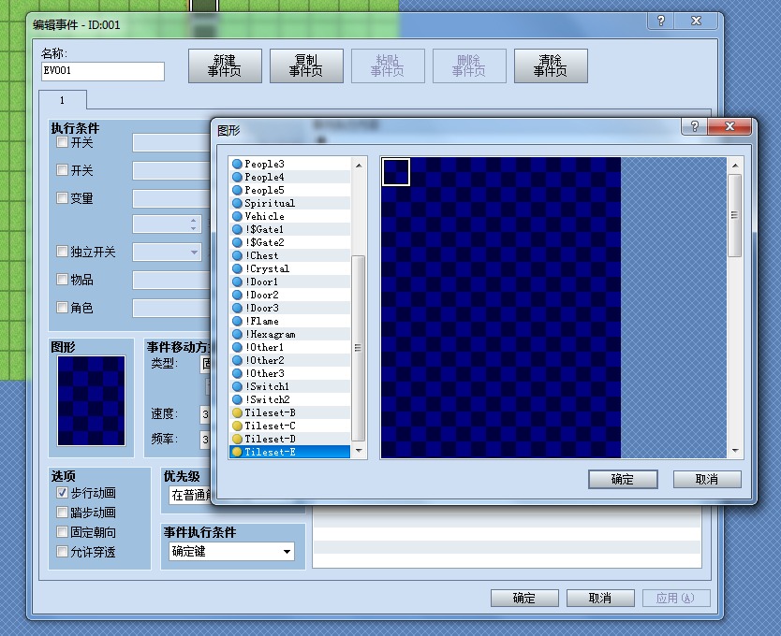
Task: Click the 图形 preview thumbnail in event editor
Action: (91, 400)
